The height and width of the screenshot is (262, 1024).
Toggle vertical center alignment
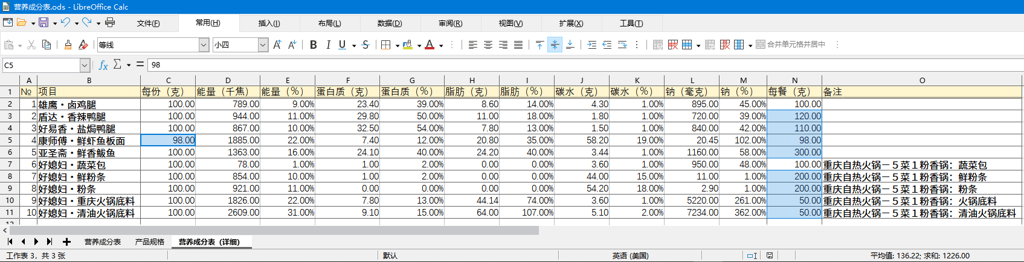click(x=555, y=45)
